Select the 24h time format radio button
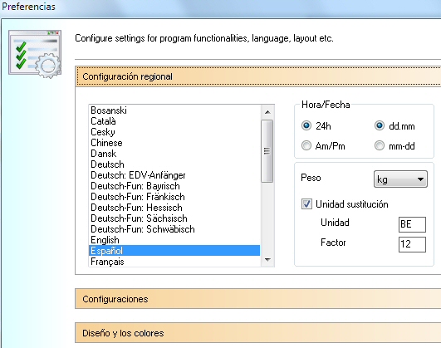This screenshot has height=348, width=441. 306,125
